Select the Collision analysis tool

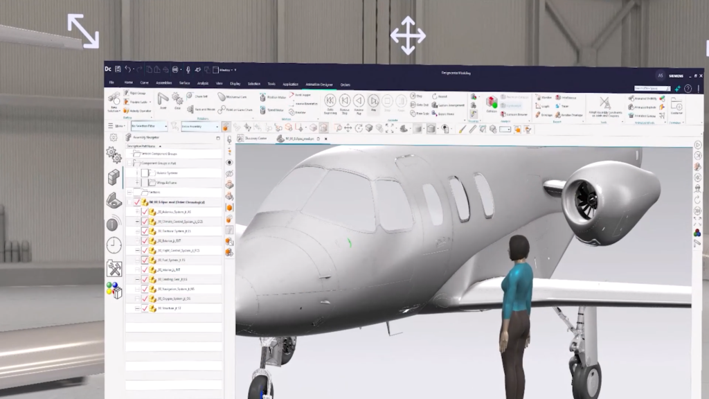click(491, 103)
